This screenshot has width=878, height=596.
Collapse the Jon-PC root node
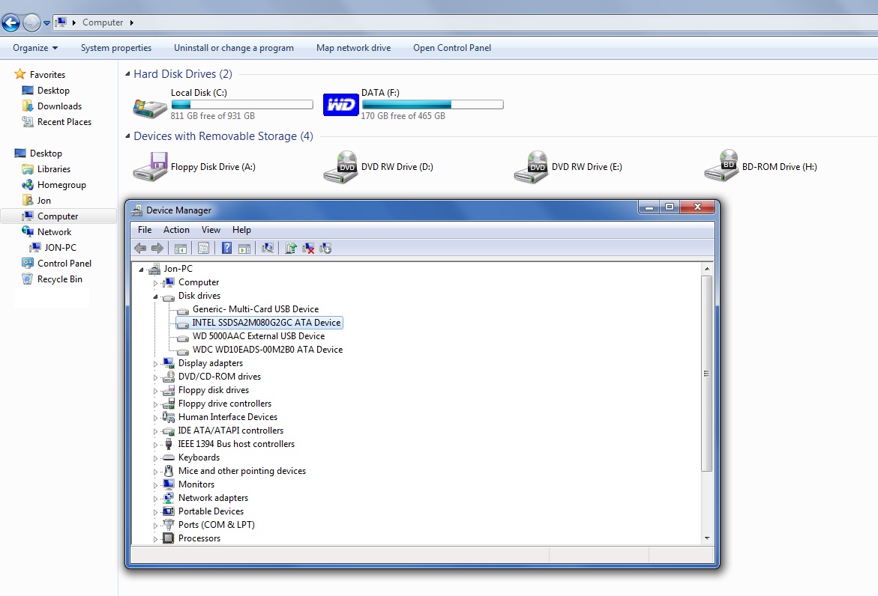tap(141, 270)
